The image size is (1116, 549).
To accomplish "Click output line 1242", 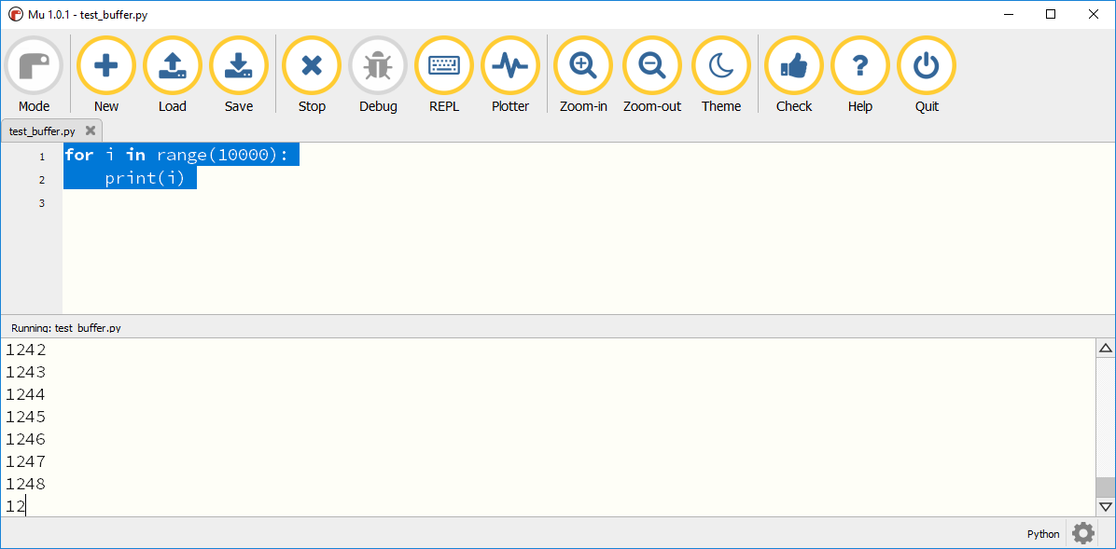I will pos(25,350).
